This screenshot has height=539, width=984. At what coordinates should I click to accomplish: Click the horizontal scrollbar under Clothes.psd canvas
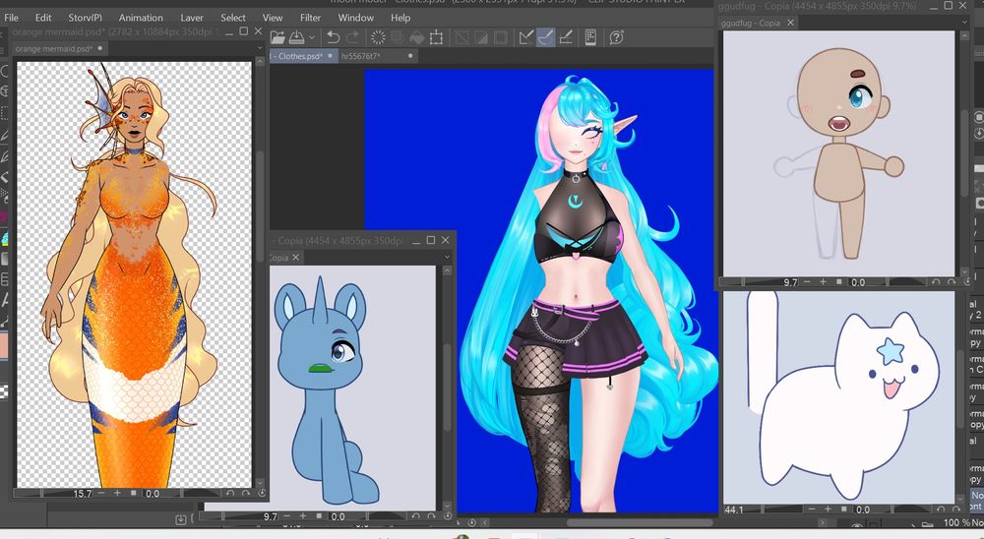641,522
